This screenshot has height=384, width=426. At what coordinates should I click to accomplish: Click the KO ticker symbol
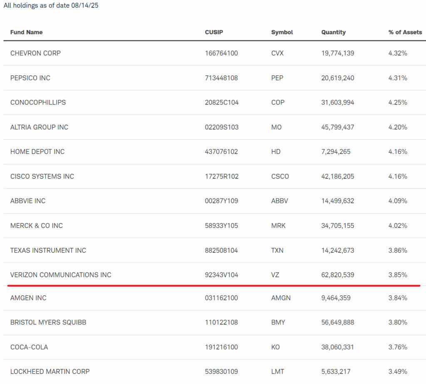pos(275,347)
